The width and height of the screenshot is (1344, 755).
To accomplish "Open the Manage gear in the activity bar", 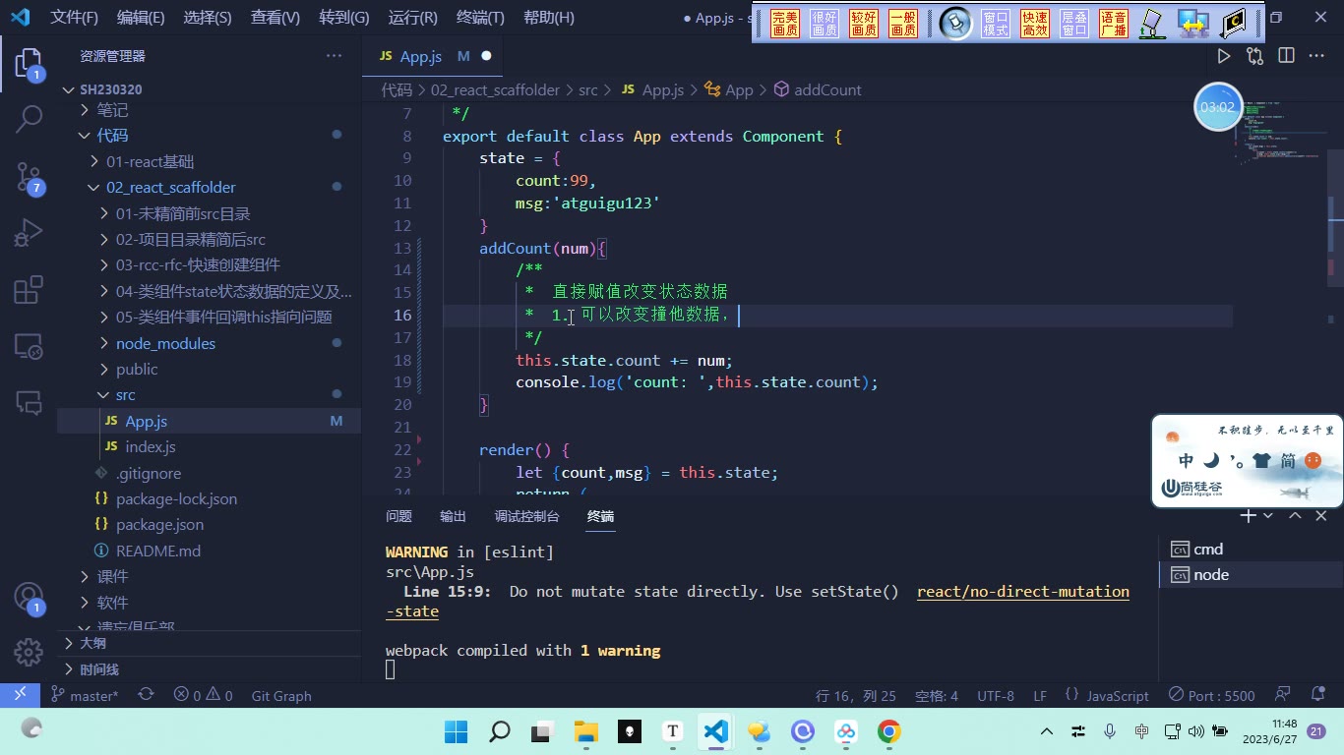I will click(x=29, y=652).
